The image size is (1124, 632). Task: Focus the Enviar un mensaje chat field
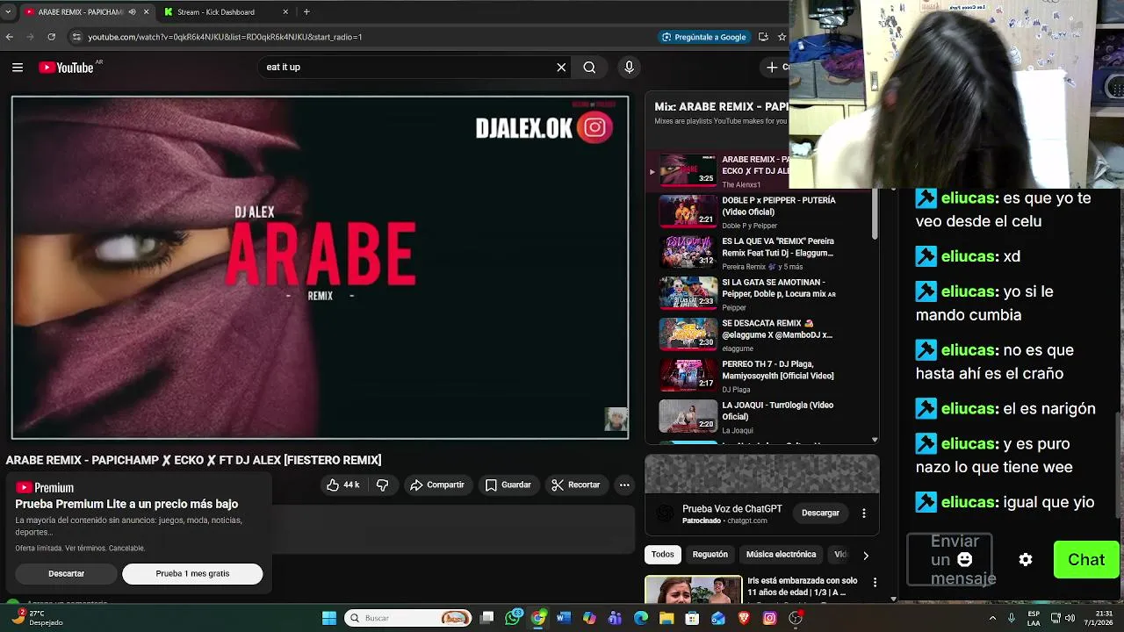(x=950, y=560)
